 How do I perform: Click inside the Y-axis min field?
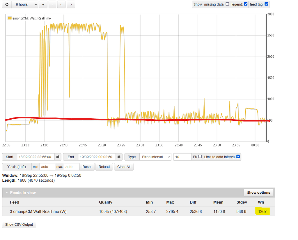coord(47,167)
